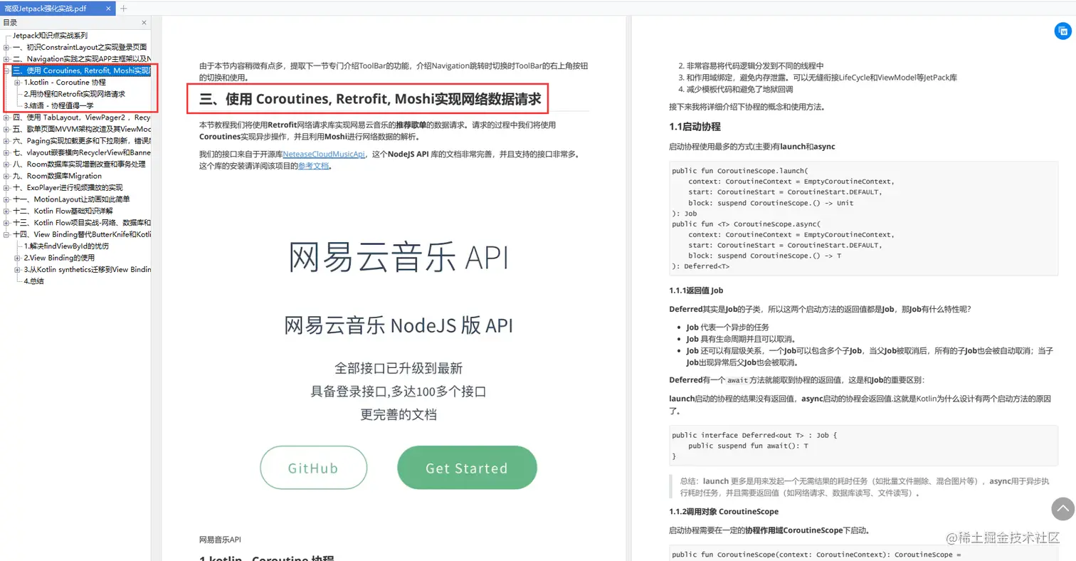Open outline item 3.从Kotlin synthetics迁移到View Binding

(87, 270)
